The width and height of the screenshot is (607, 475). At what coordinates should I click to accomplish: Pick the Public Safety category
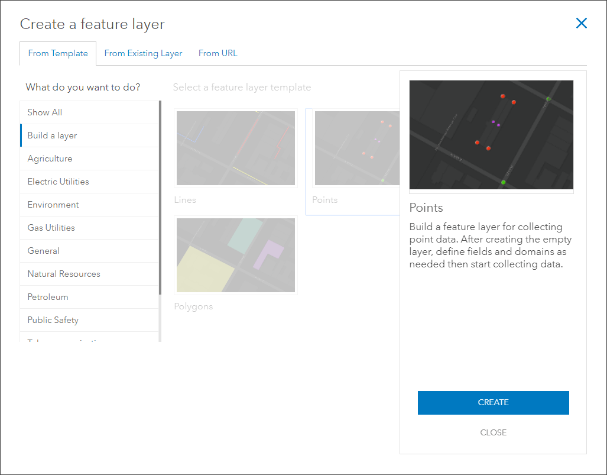53,320
